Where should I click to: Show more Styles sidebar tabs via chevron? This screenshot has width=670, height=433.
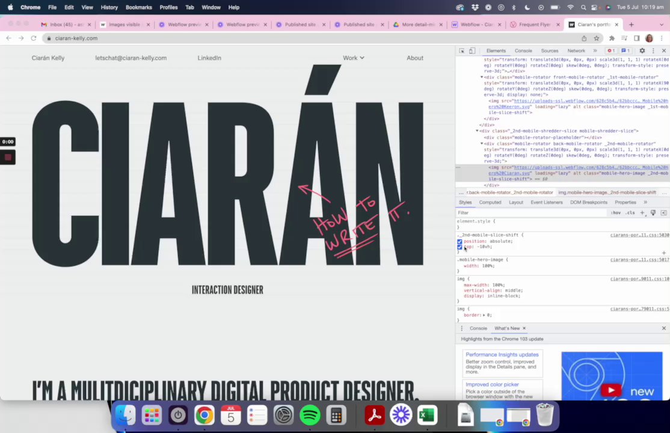pyautogui.click(x=645, y=202)
